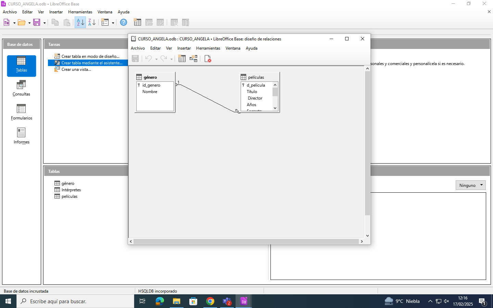Click Sort Descending Z-A icon
This screenshot has width=493, height=308.
click(92, 23)
